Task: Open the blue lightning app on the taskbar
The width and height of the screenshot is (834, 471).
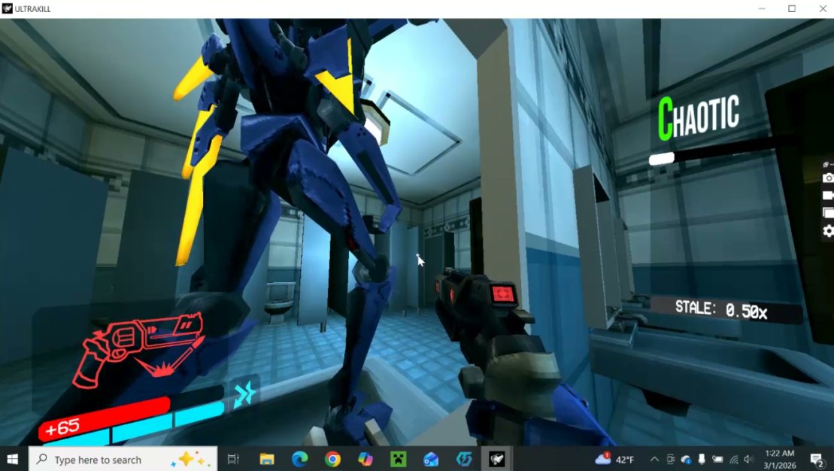Action: point(464,459)
